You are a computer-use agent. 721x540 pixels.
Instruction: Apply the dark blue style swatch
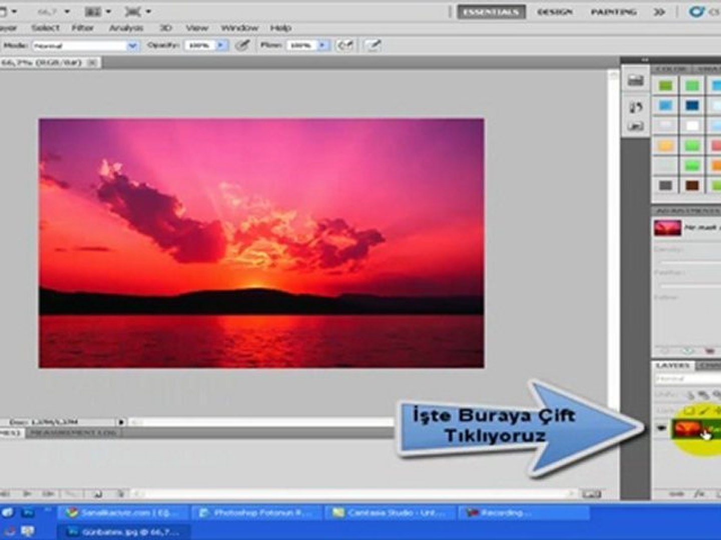click(692, 105)
